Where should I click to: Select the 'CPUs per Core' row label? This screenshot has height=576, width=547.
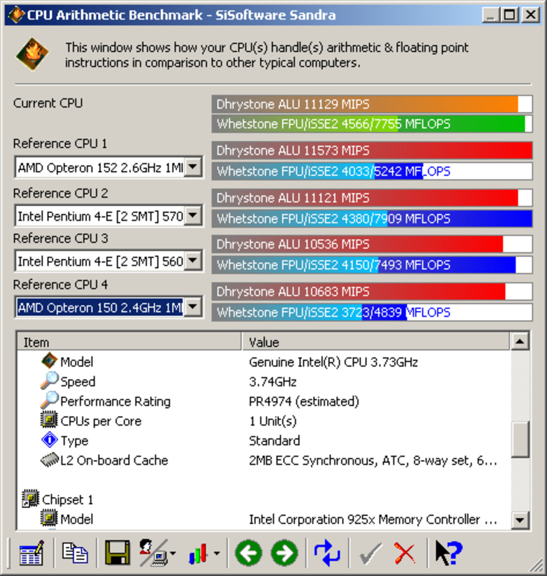tap(100, 421)
